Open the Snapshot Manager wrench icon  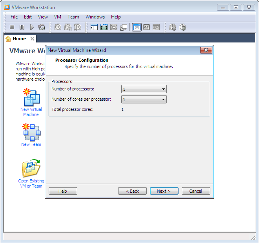coord(78,27)
